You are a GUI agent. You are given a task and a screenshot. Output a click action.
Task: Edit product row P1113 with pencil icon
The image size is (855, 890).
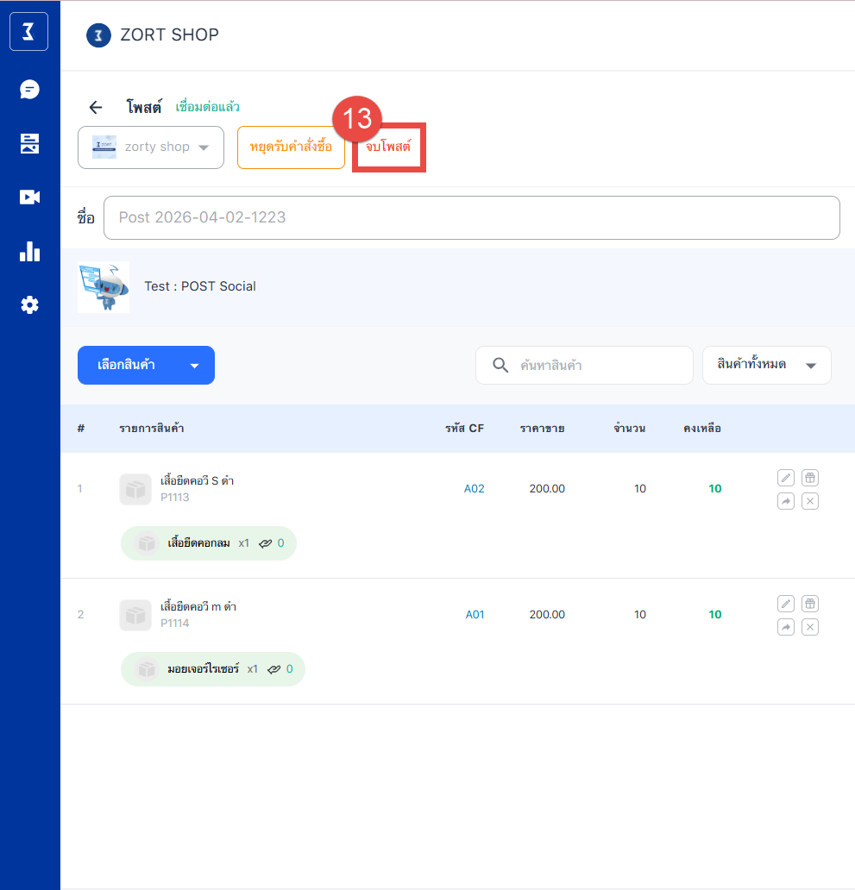(x=785, y=478)
